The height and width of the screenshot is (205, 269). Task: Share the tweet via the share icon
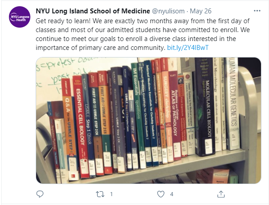pos(221,194)
